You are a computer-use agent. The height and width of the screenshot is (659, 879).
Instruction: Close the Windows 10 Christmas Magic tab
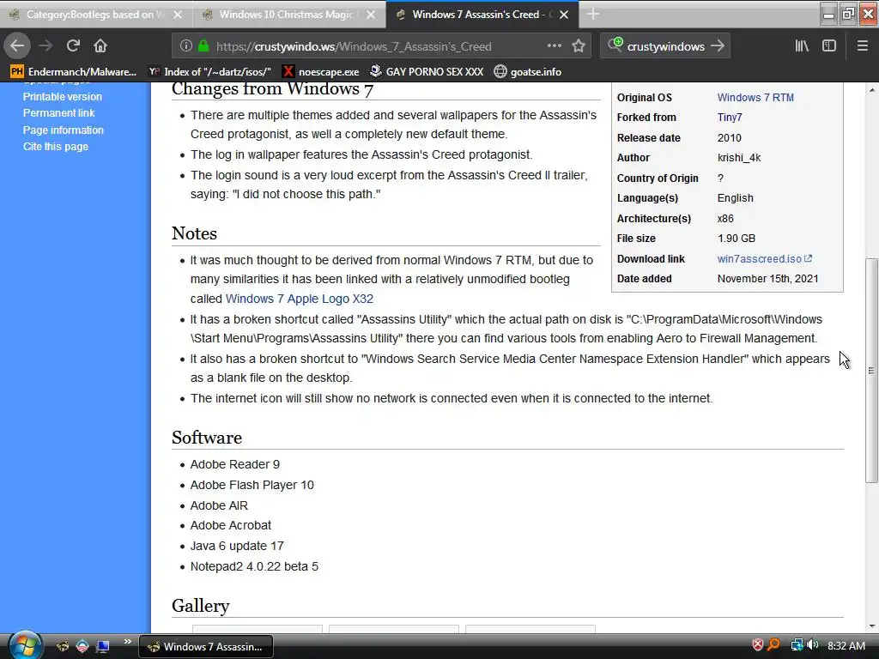[371, 15]
